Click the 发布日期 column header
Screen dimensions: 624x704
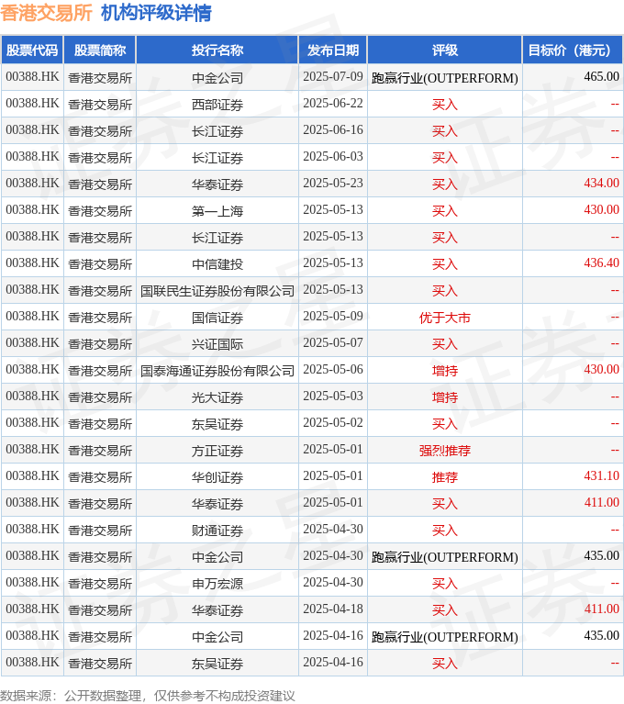pos(333,50)
